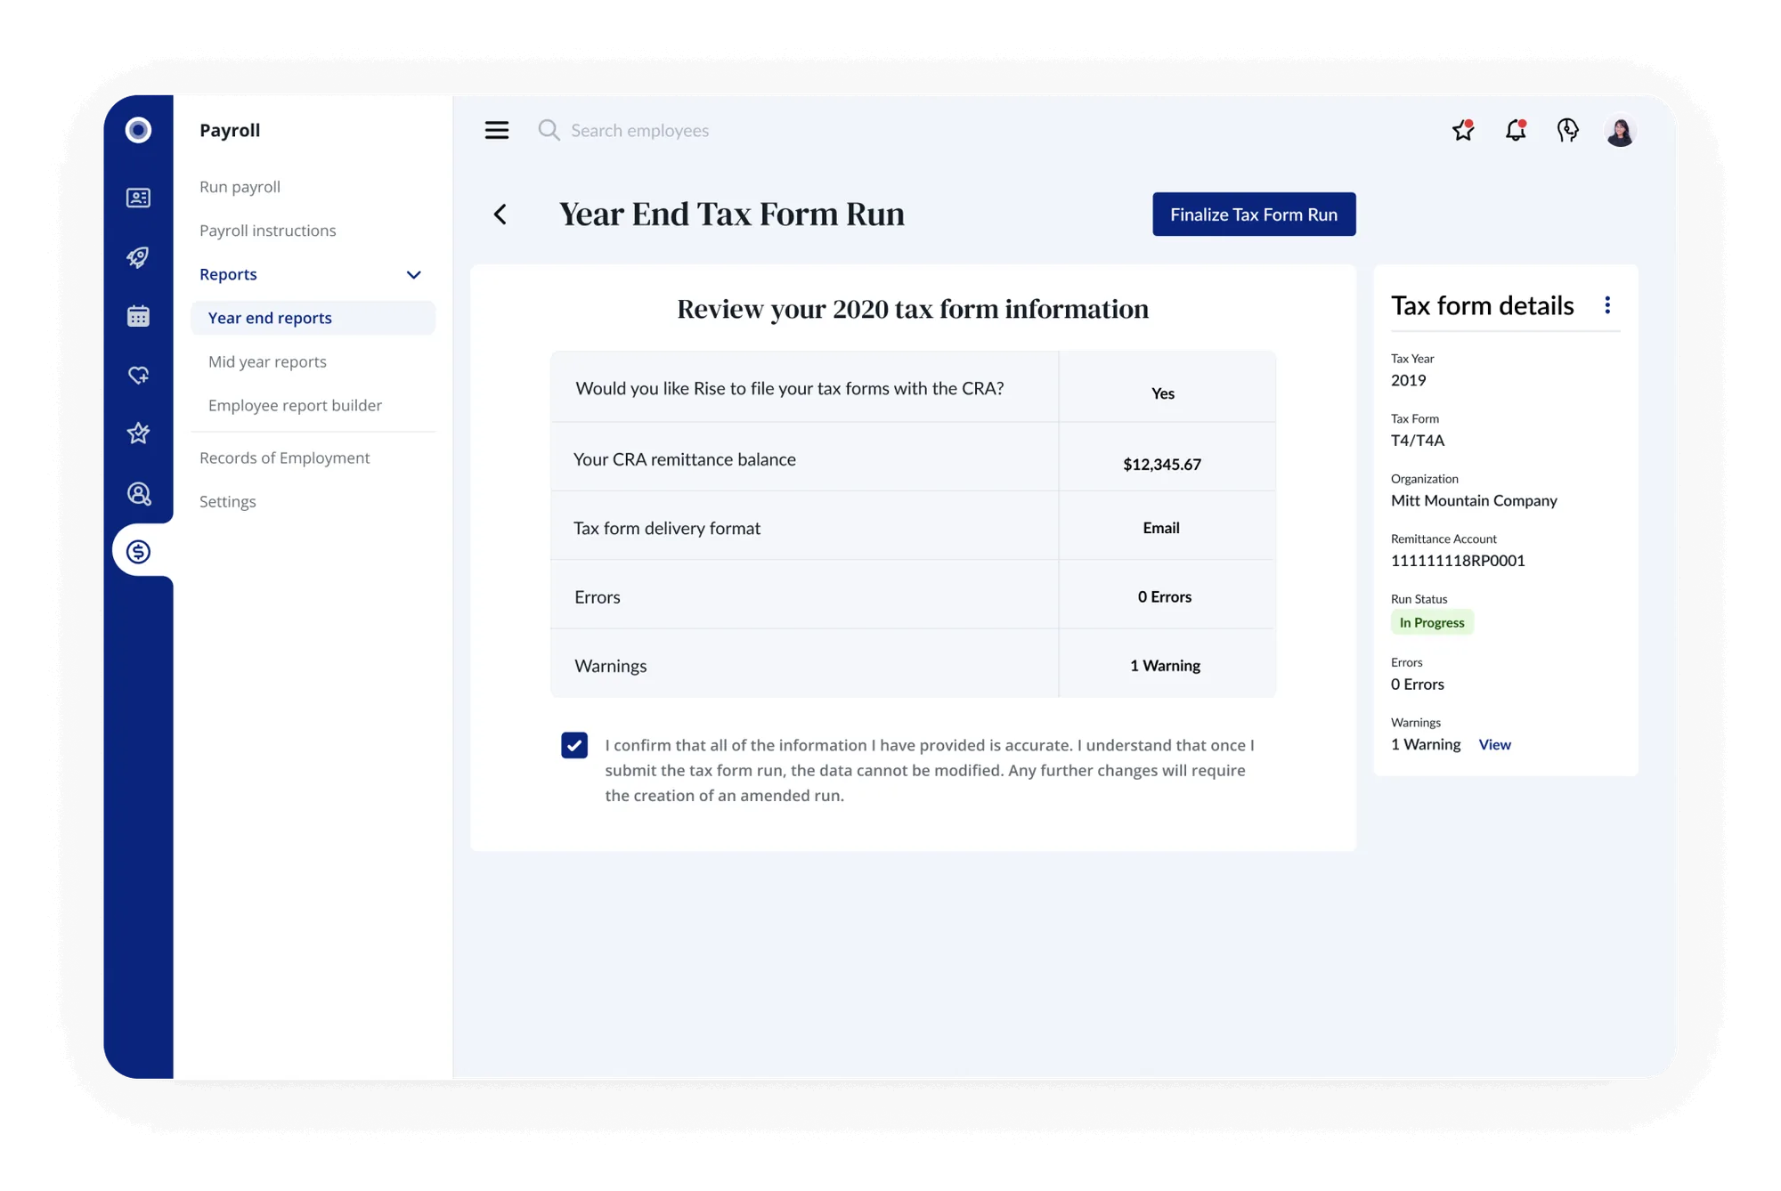Select Year end reports
Image resolution: width=1781 pixels, height=1191 pixels.
click(313, 318)
